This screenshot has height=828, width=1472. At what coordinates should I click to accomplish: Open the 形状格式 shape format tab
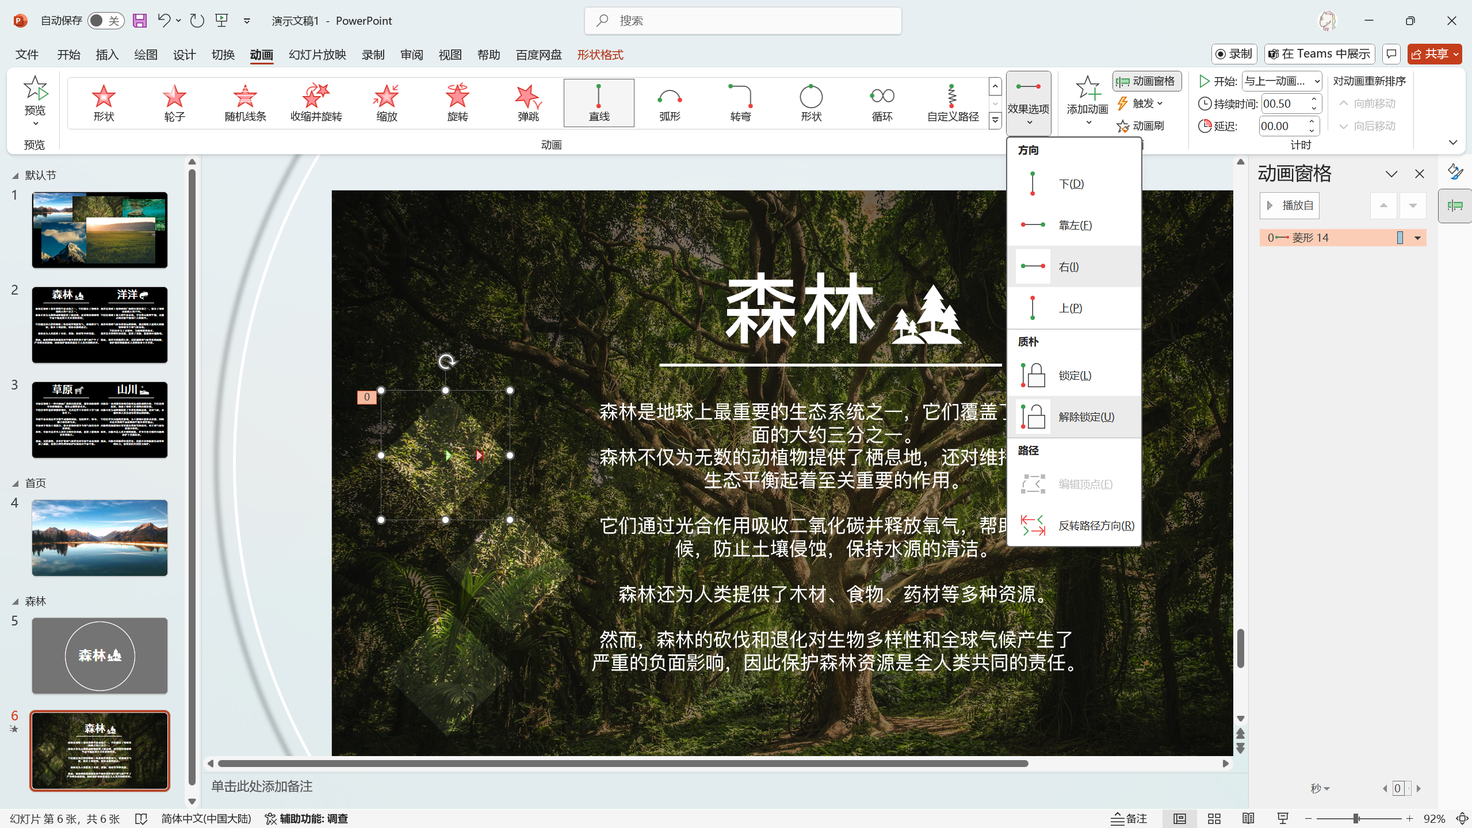[x=600, y=54]
